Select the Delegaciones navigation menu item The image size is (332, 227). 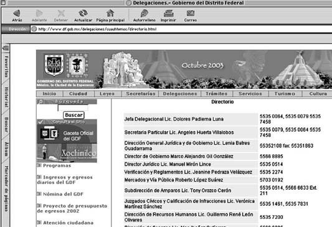(180, 94)
